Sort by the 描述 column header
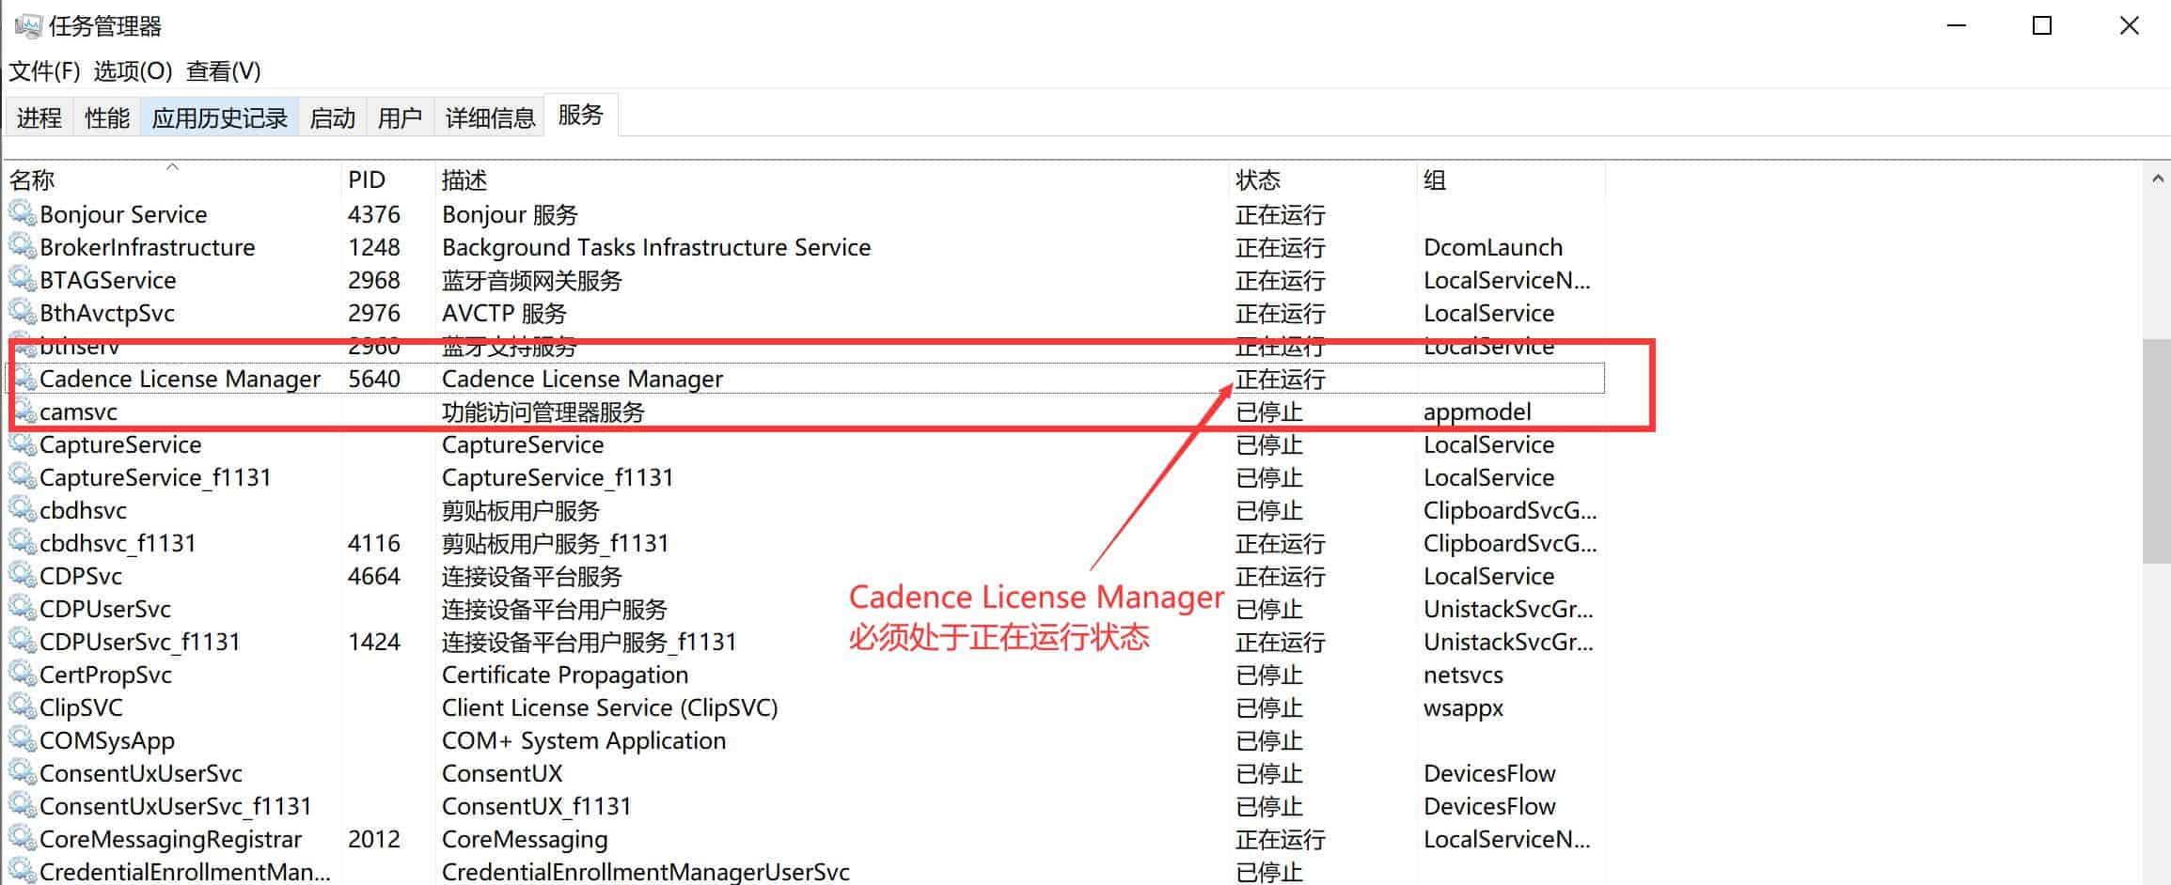This screenshot has height=885, width=2171. [832, 179]
